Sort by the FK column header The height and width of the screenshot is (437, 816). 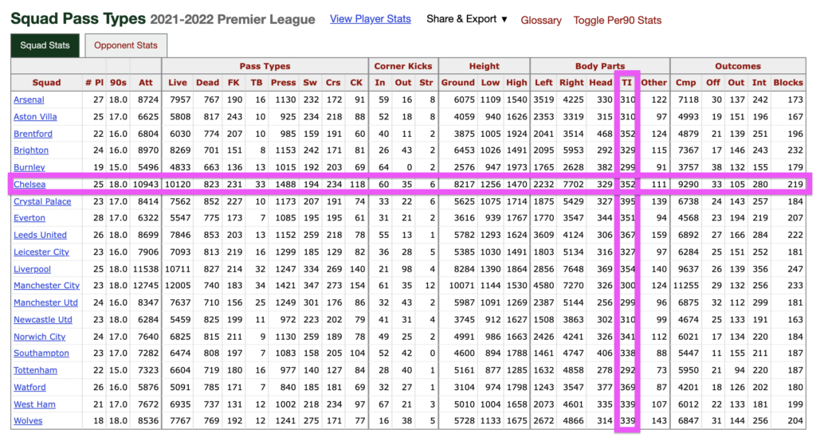[233, 83]
